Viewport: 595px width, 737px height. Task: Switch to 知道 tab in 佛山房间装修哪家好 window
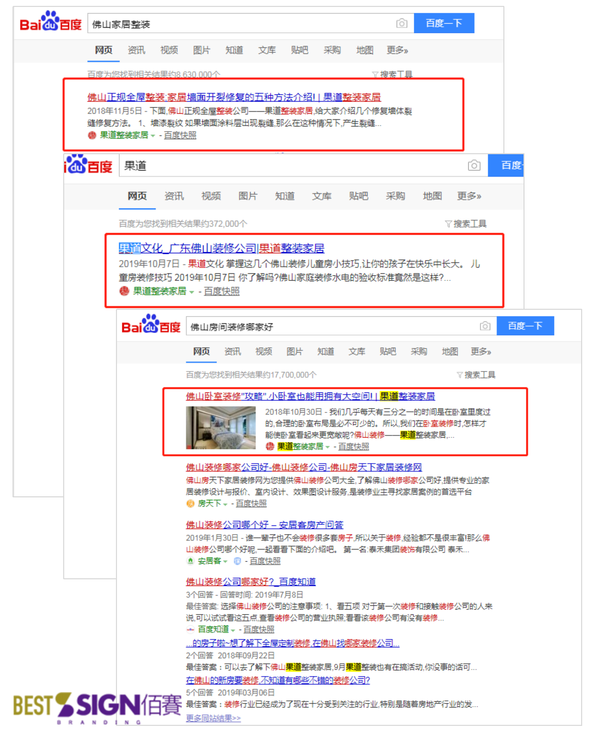coord(326,351)
